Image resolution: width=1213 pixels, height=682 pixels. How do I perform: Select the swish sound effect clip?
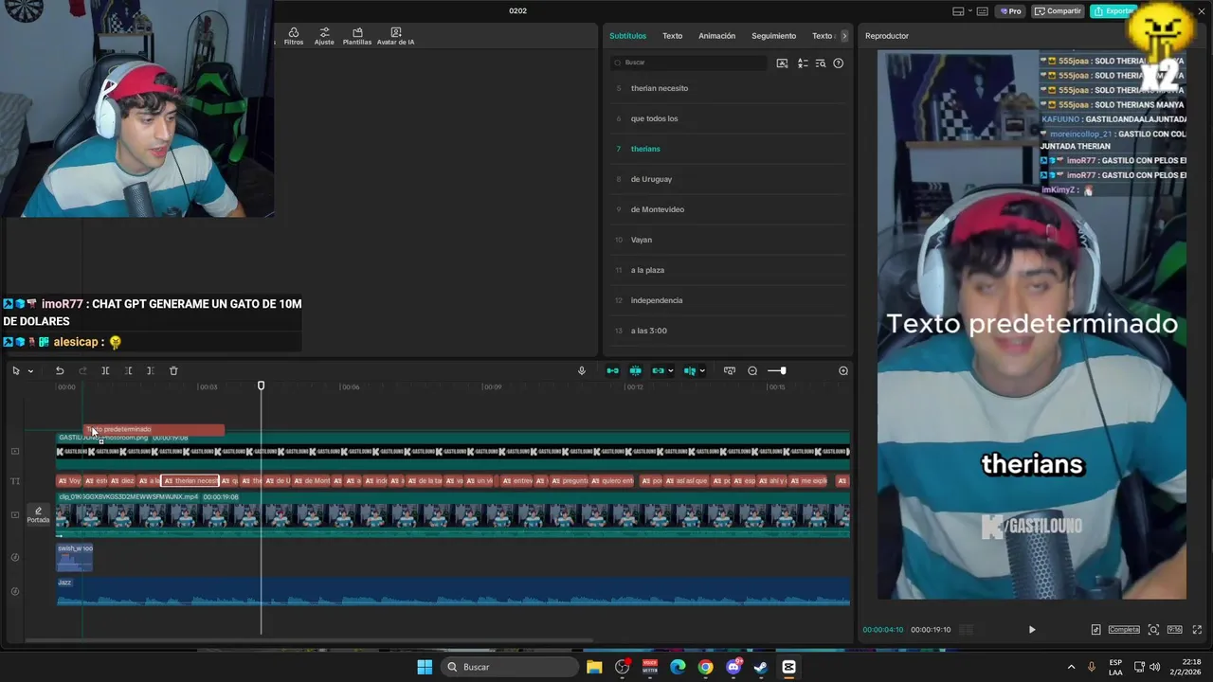tap(75, 558)
